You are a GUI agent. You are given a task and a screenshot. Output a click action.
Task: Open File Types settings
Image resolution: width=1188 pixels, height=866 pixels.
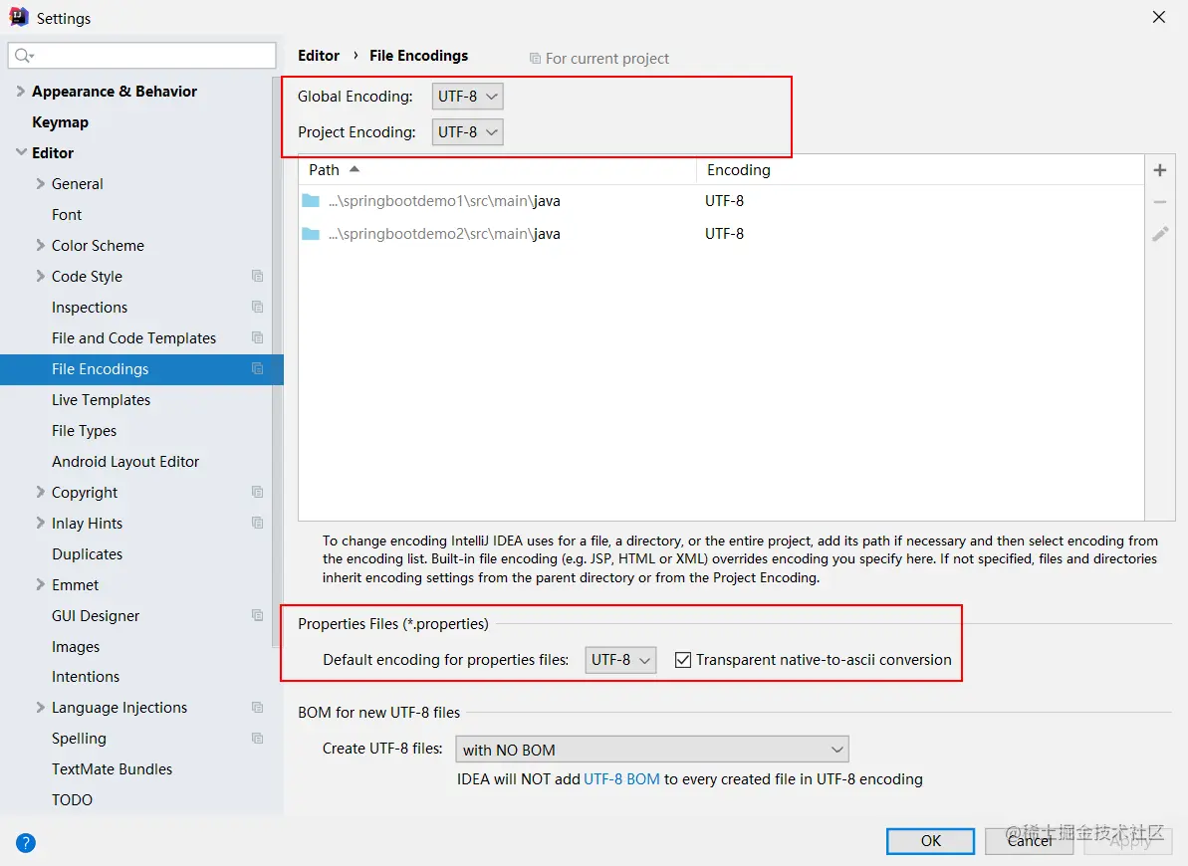[84, 430]
